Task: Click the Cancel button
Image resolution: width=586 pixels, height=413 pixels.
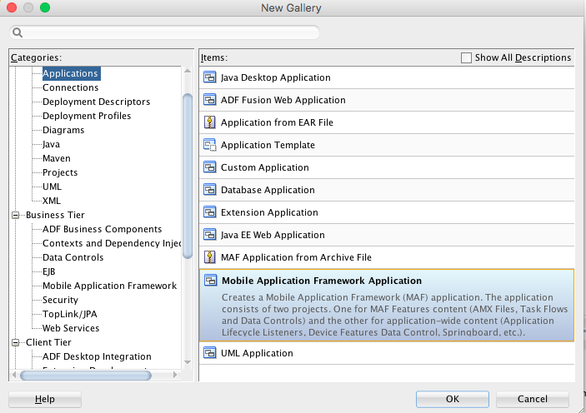Action: click(x=532, y=399)
